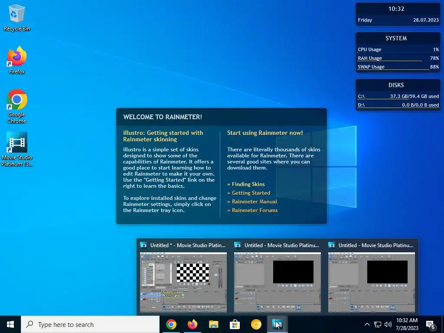Open File Explorer from the taskbar
Image resolution: width=444 pixels, height=333 pixels.
click(213, 324)
